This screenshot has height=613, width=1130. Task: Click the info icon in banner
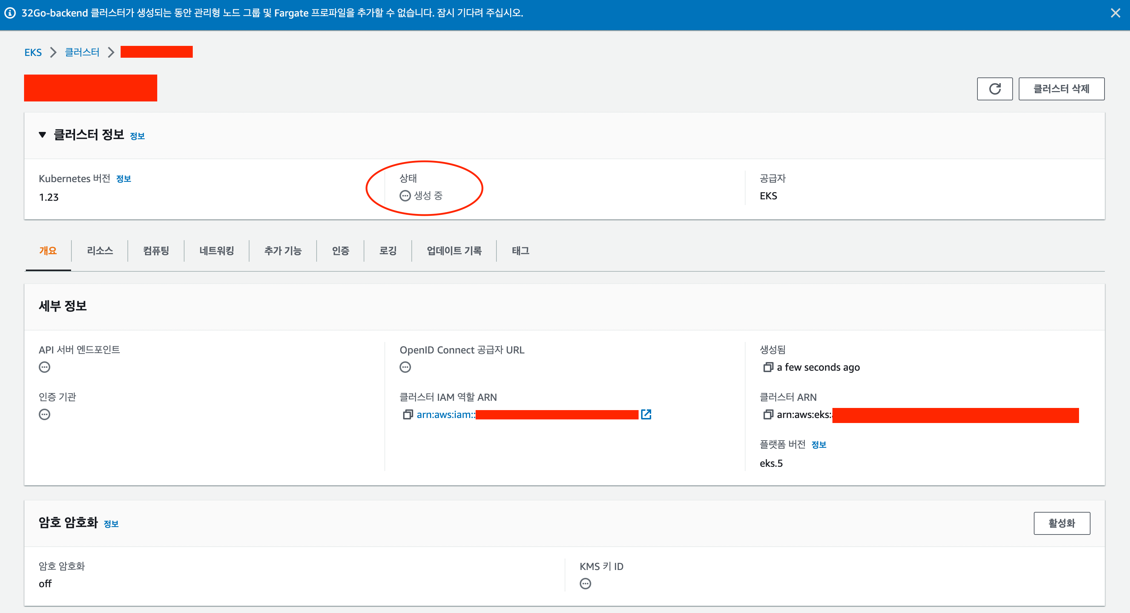[10, 13]
